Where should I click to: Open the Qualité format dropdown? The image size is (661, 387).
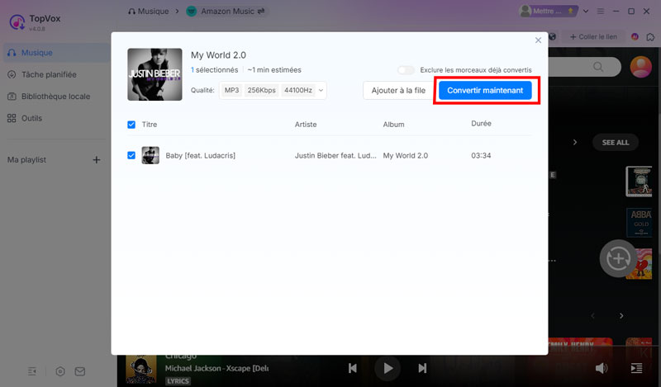273,90
